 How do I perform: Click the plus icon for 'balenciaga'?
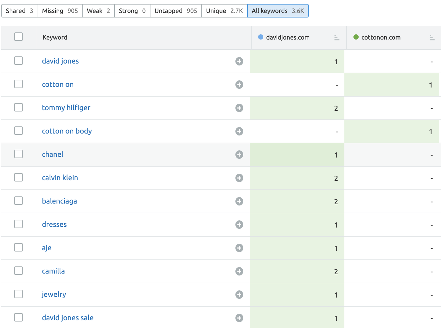click(239, 201)
